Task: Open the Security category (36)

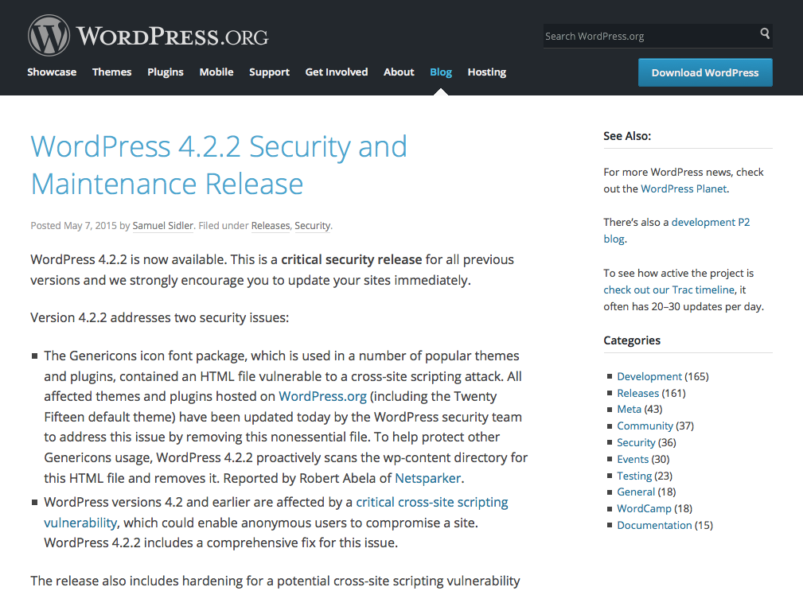Action: 636,442
